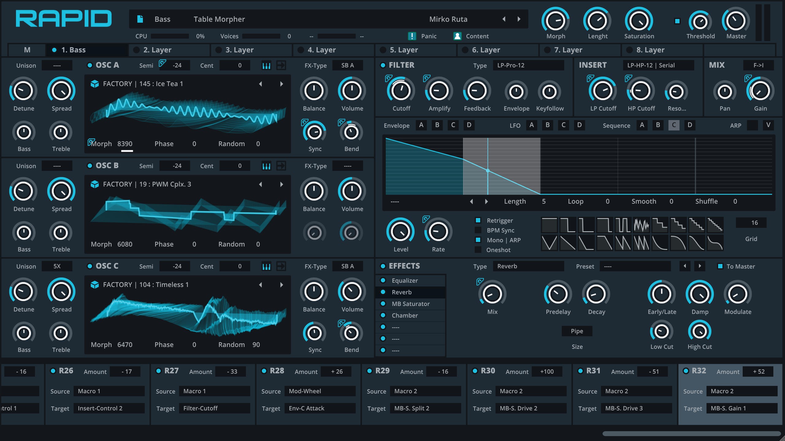This screenshot has height=441, width=785.
Task: Toggle OSC B power on/off
Action: click(x=90, y=166)
